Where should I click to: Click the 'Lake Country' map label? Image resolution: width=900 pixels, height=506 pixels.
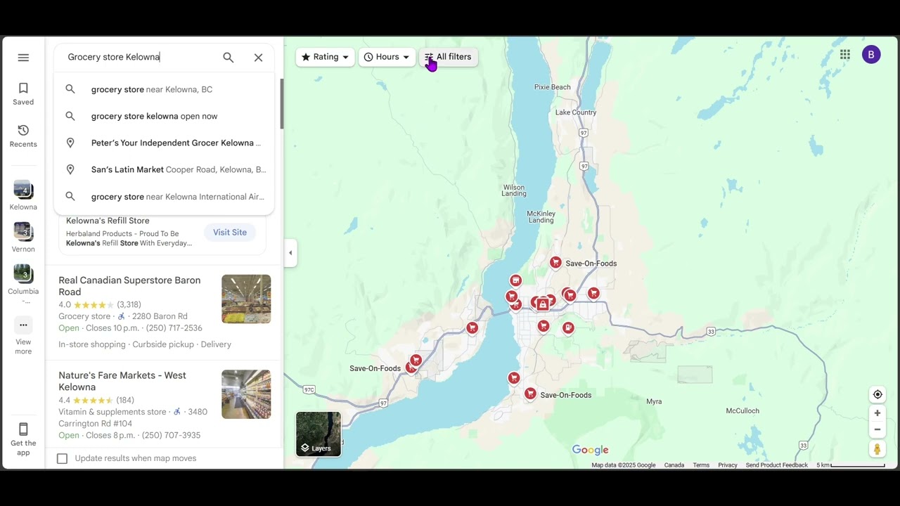click(576, 112)
